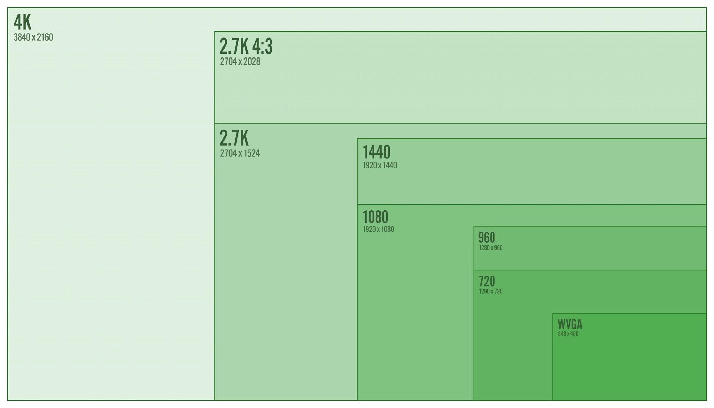Click the 848 x 480 resolution text
Image resolution: width=714 pixels, height=408 pixels.
[x=568, y=334]
